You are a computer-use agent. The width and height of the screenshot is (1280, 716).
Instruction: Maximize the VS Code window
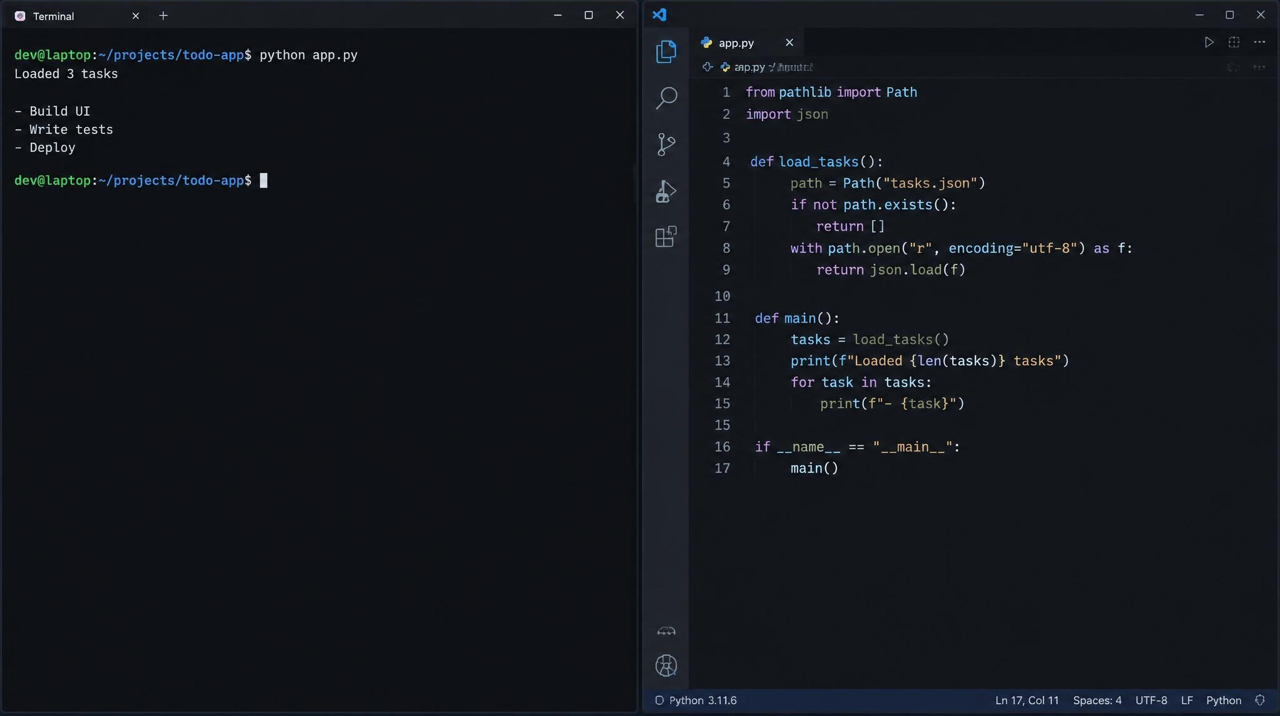pyautogui.click(x=1229, y=14)
